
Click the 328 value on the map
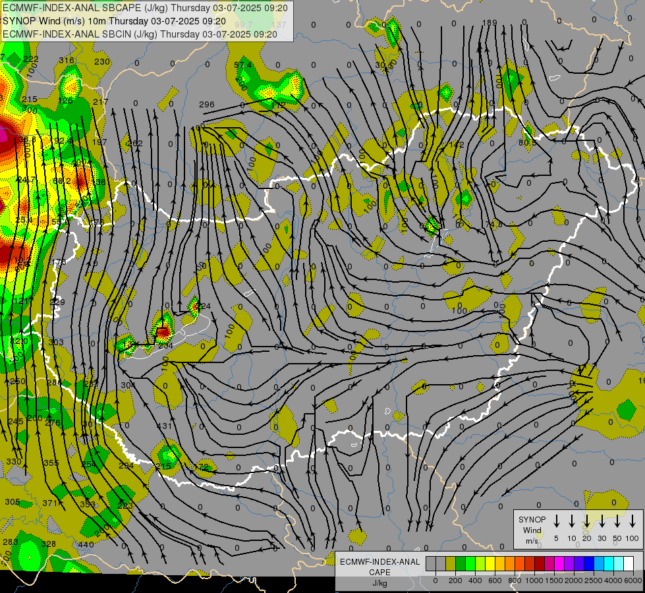[49, 544]
